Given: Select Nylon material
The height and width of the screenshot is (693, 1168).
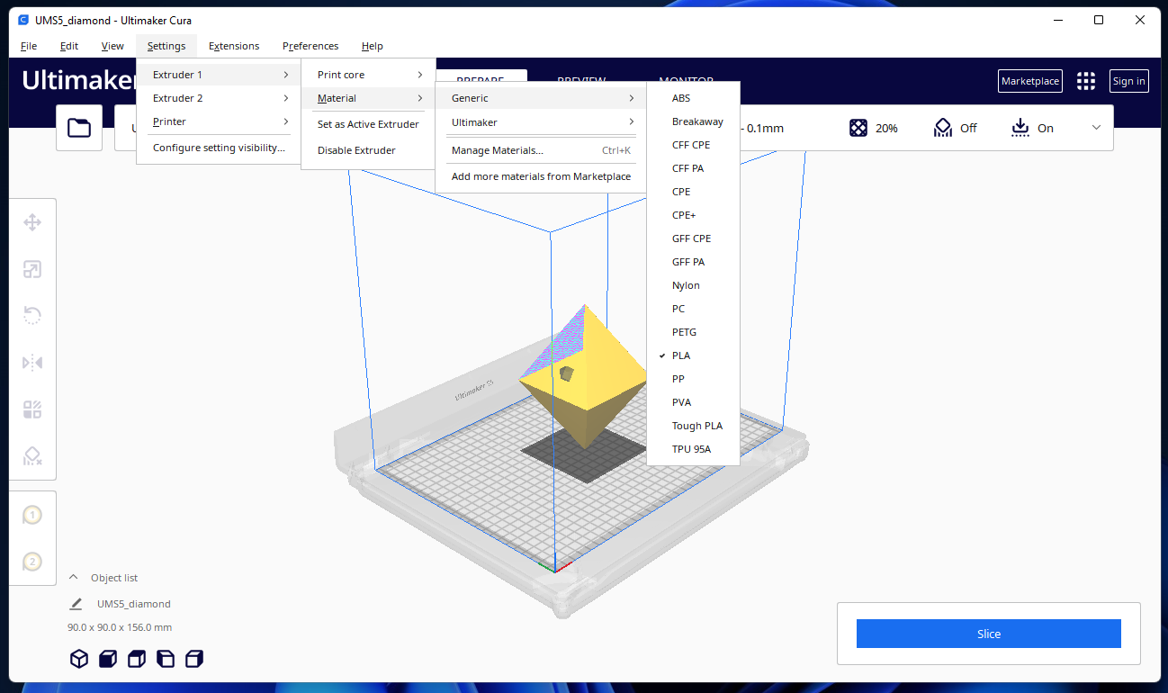Looking at the screenshot, I should [x=693, y=285].
